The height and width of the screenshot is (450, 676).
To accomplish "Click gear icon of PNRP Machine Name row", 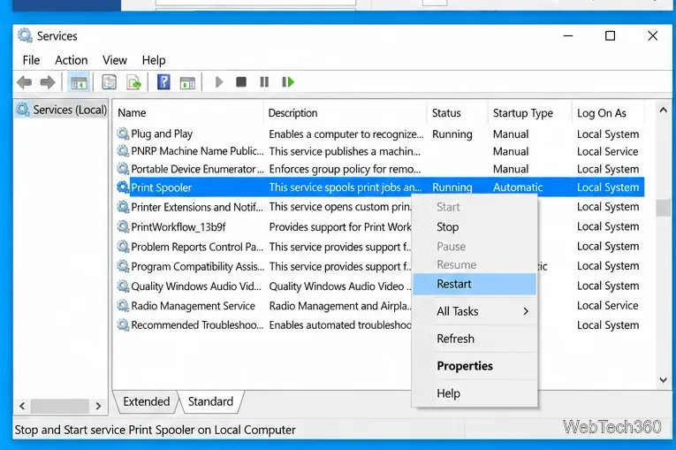I will point(123,151).
